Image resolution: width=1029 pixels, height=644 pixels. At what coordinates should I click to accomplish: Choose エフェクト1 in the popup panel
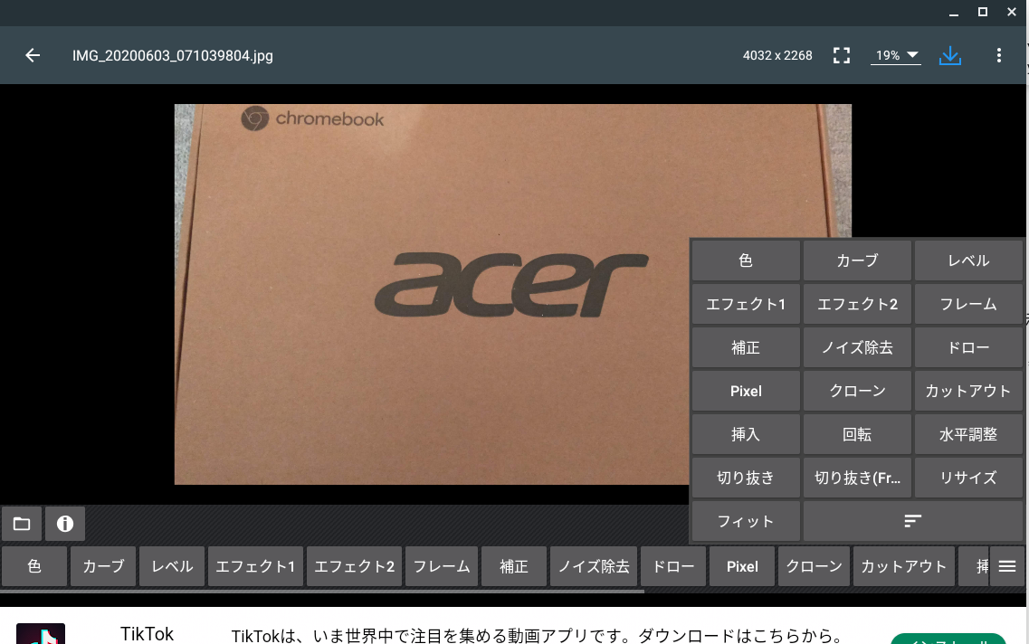[746, 304]
